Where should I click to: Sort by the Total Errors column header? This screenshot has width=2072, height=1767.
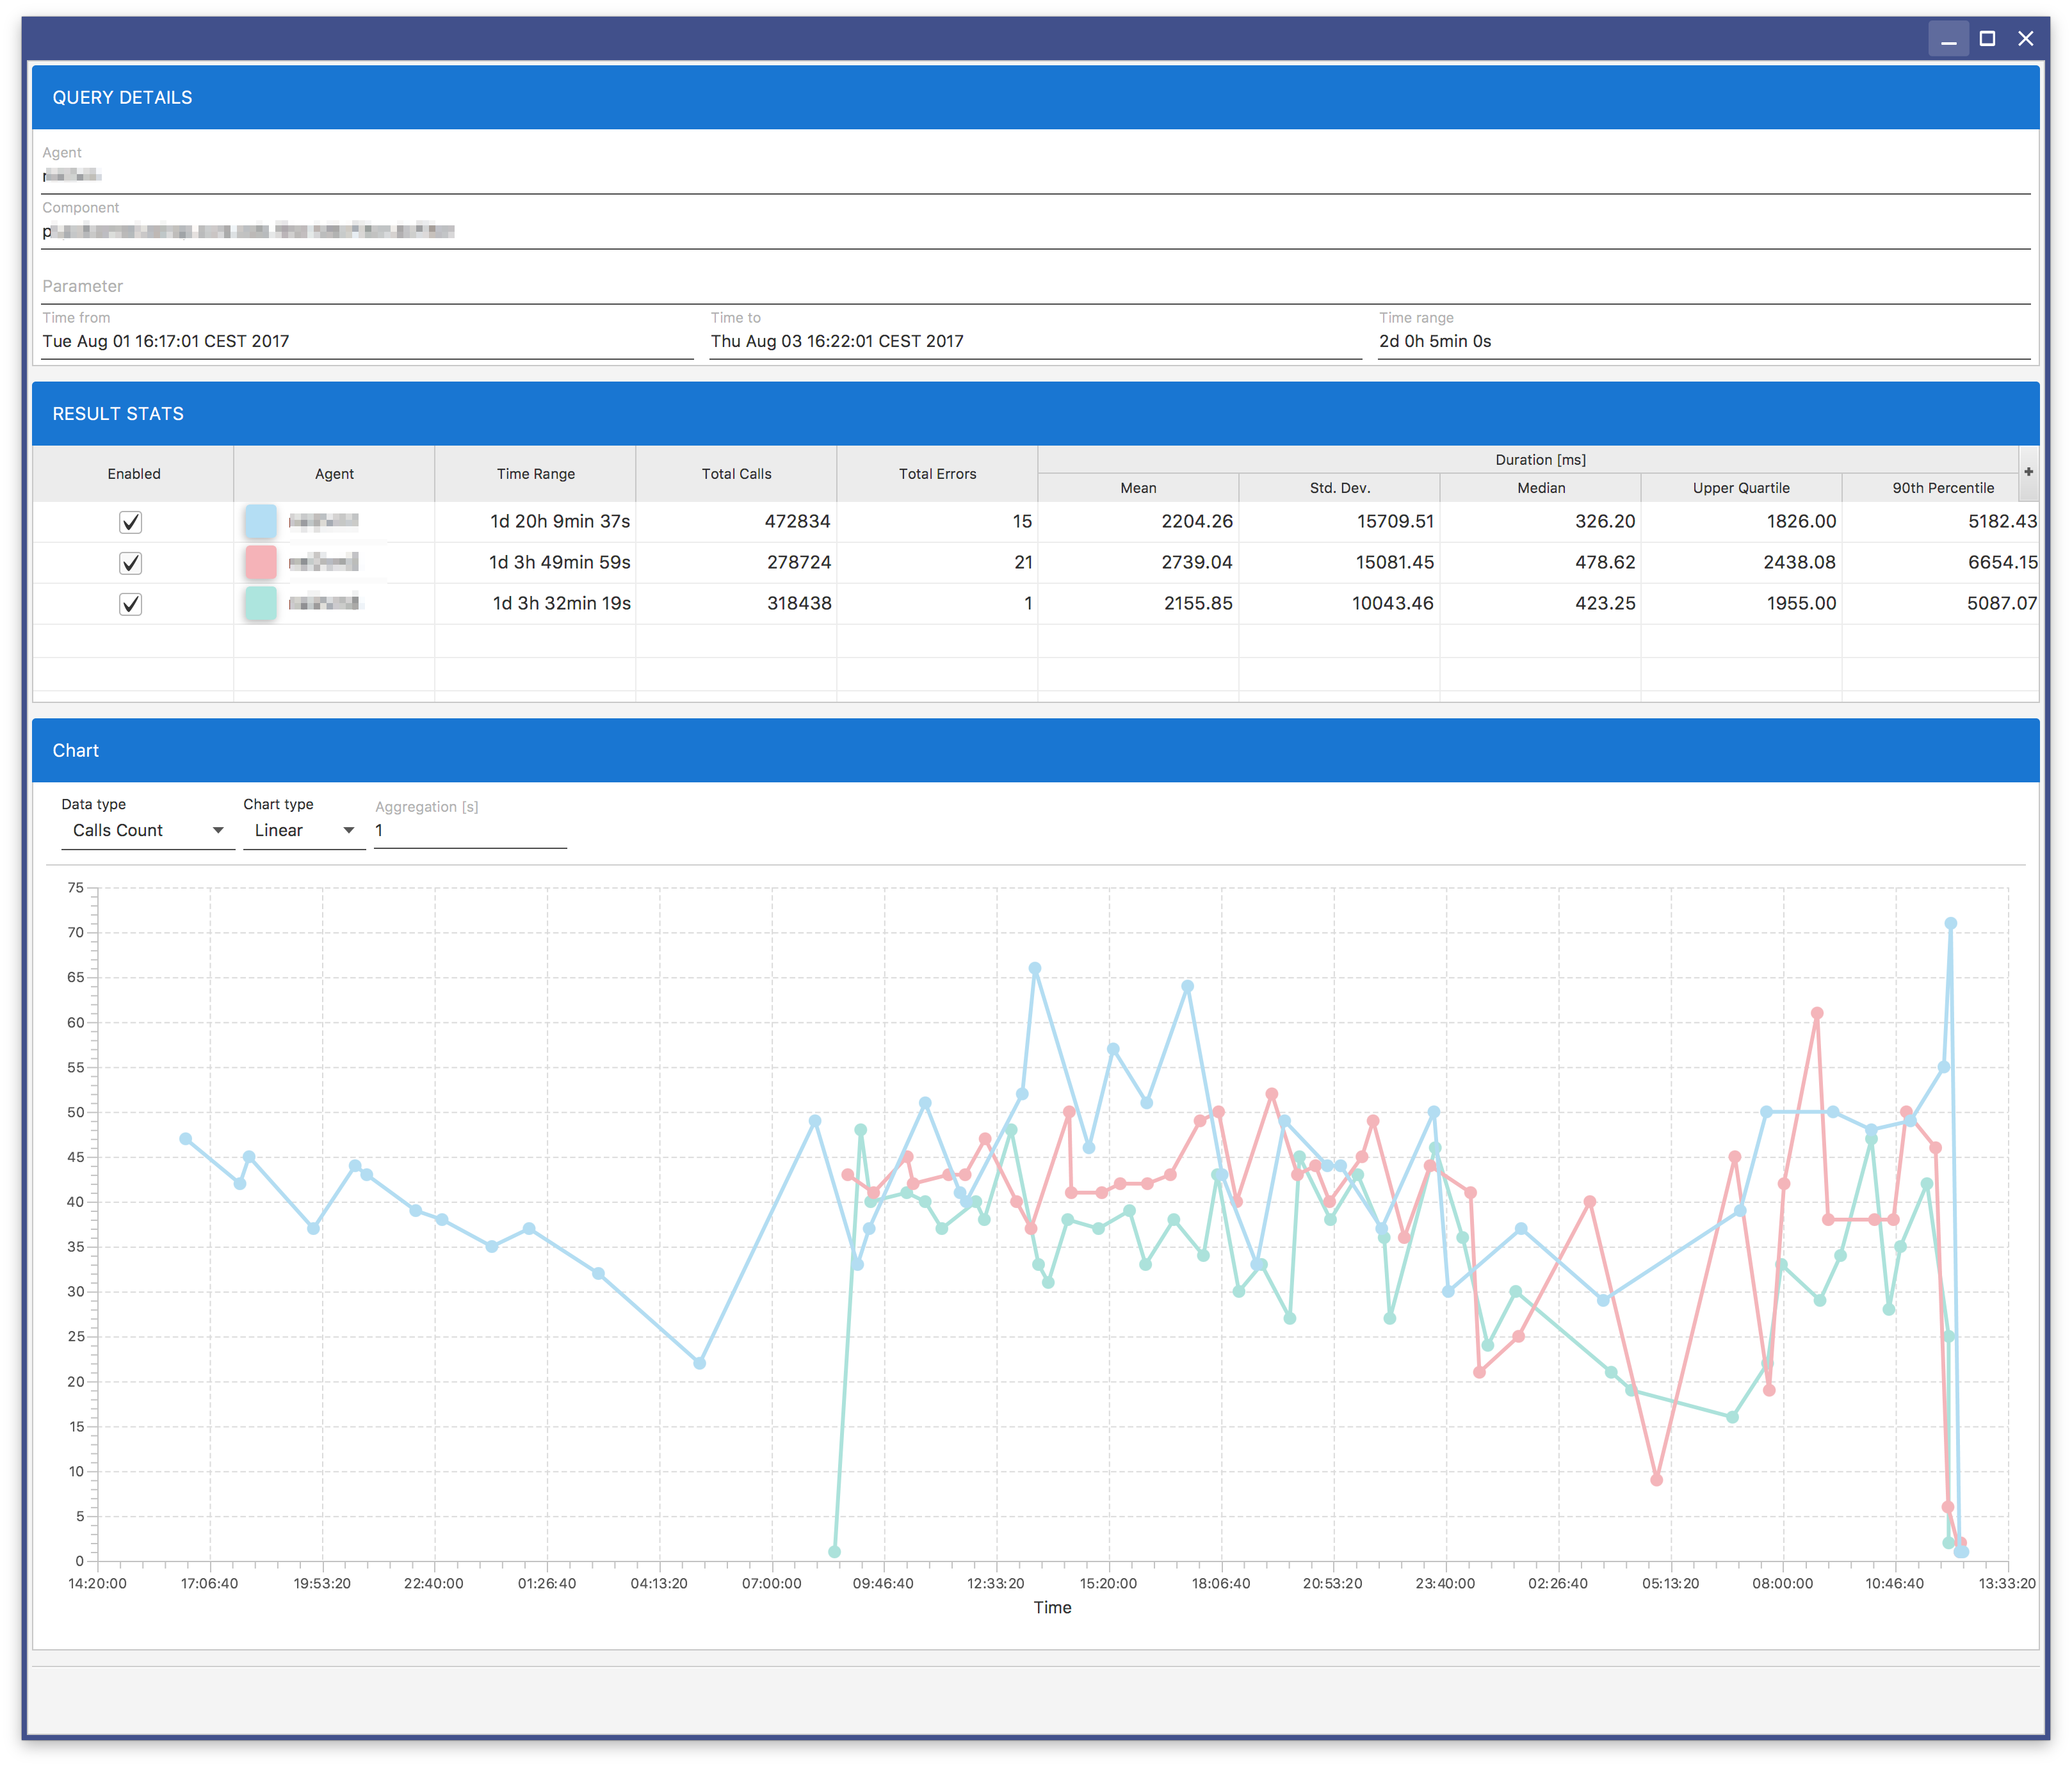point(938,474)
